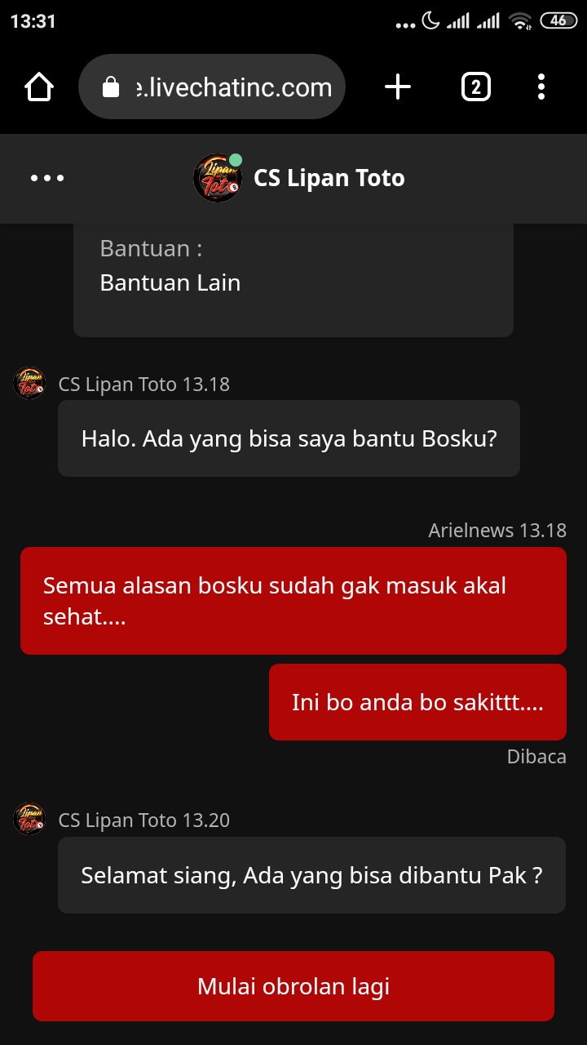Select the Semua alasan bosku message bubble
587x1045 pixels.
pos(293,601)
